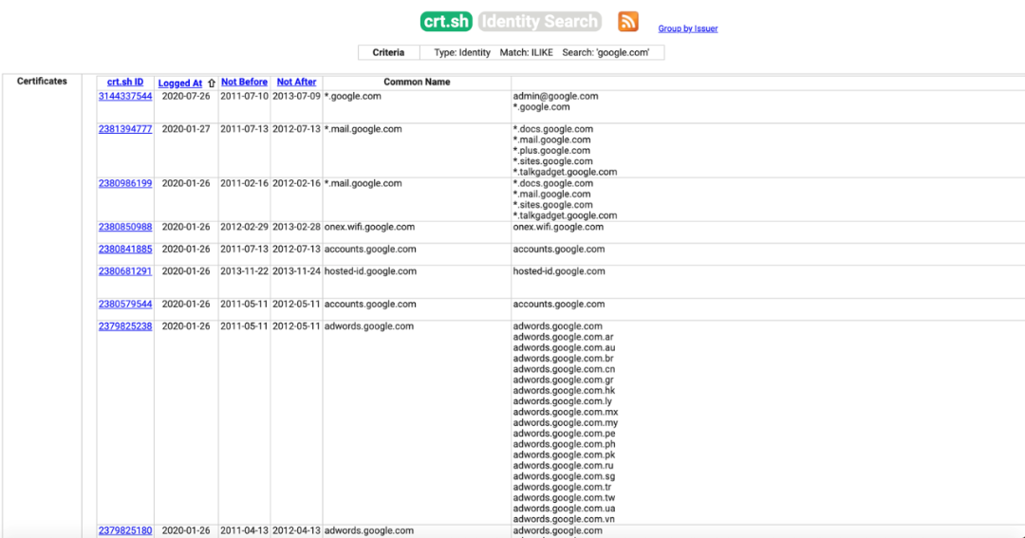
Task: Select adwords.google.com.pk identity entry
Action: (564, 455)
